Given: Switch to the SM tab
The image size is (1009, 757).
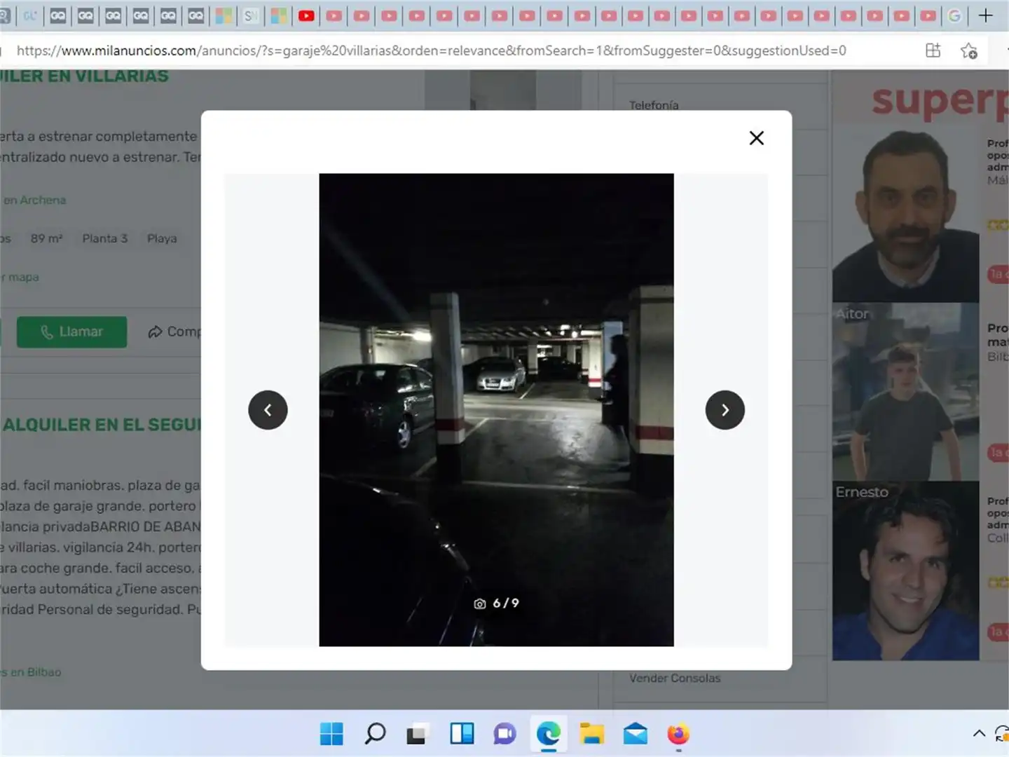Looking at the screenshot, I should pos(251,15).
